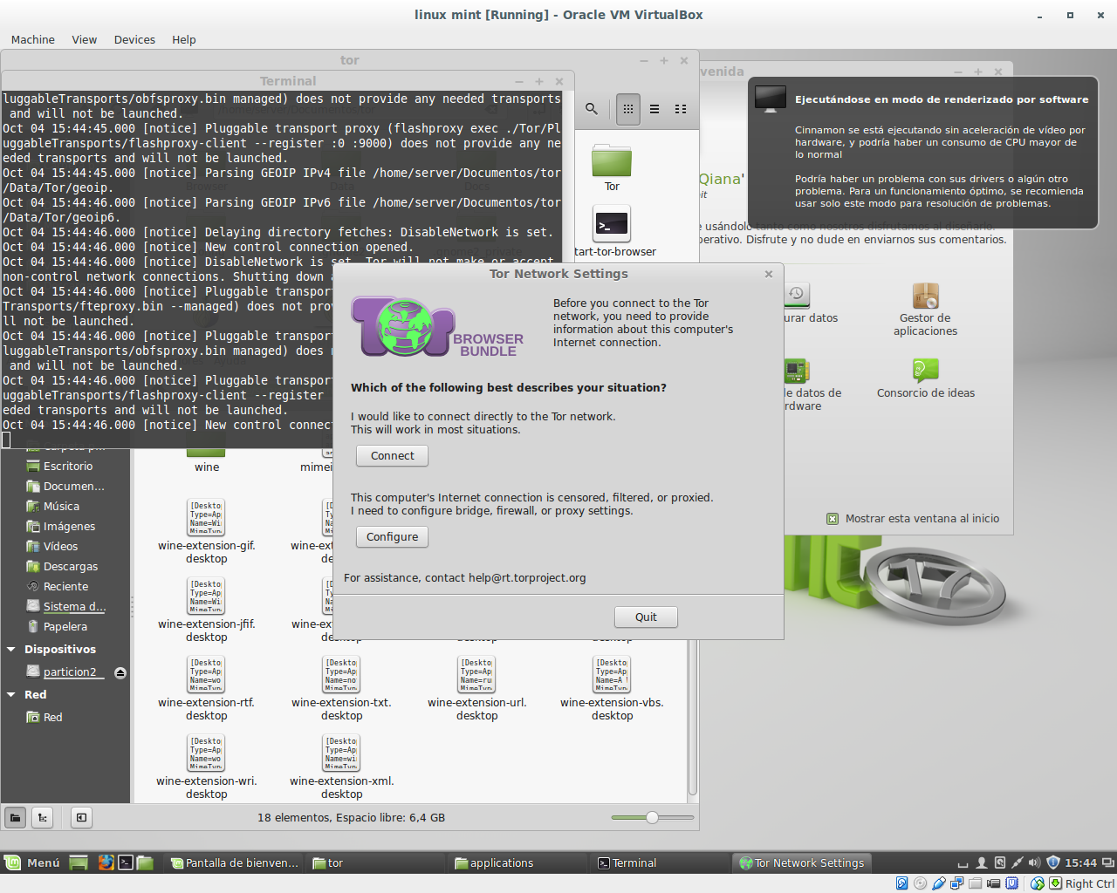Viewport: 1117px width, 893px height.
Task: Switch to the tor folder taskbar window
Action: pos(377,862)
